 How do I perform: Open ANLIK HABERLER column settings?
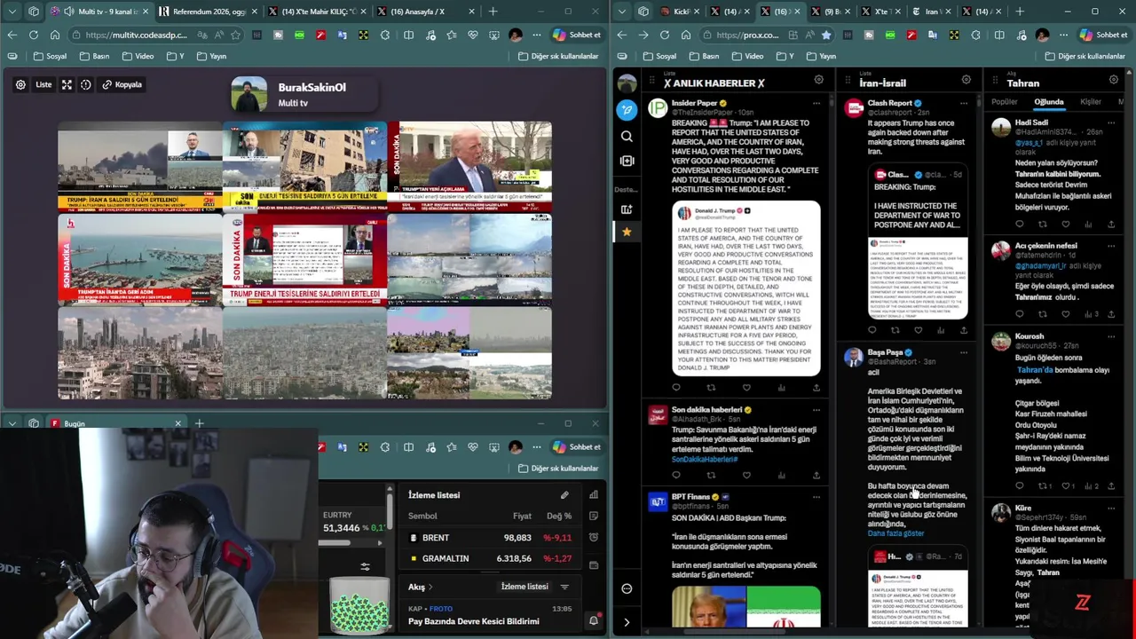818,80
